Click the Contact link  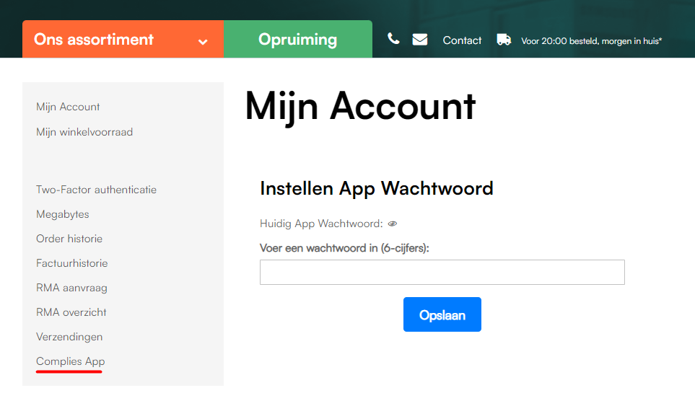[x=462, y=40]
